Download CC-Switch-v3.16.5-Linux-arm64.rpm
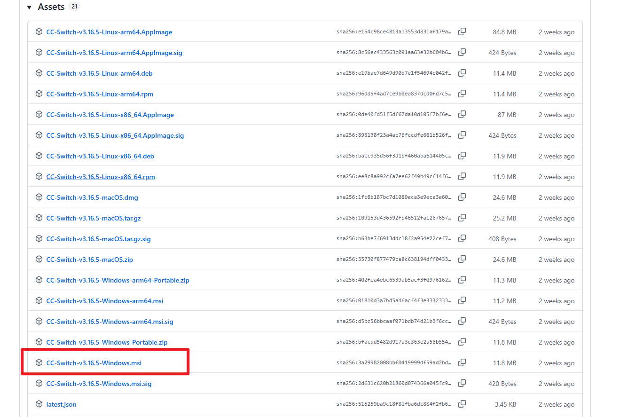620x417 pixels. pyautogui.click(x=100, y=94)
